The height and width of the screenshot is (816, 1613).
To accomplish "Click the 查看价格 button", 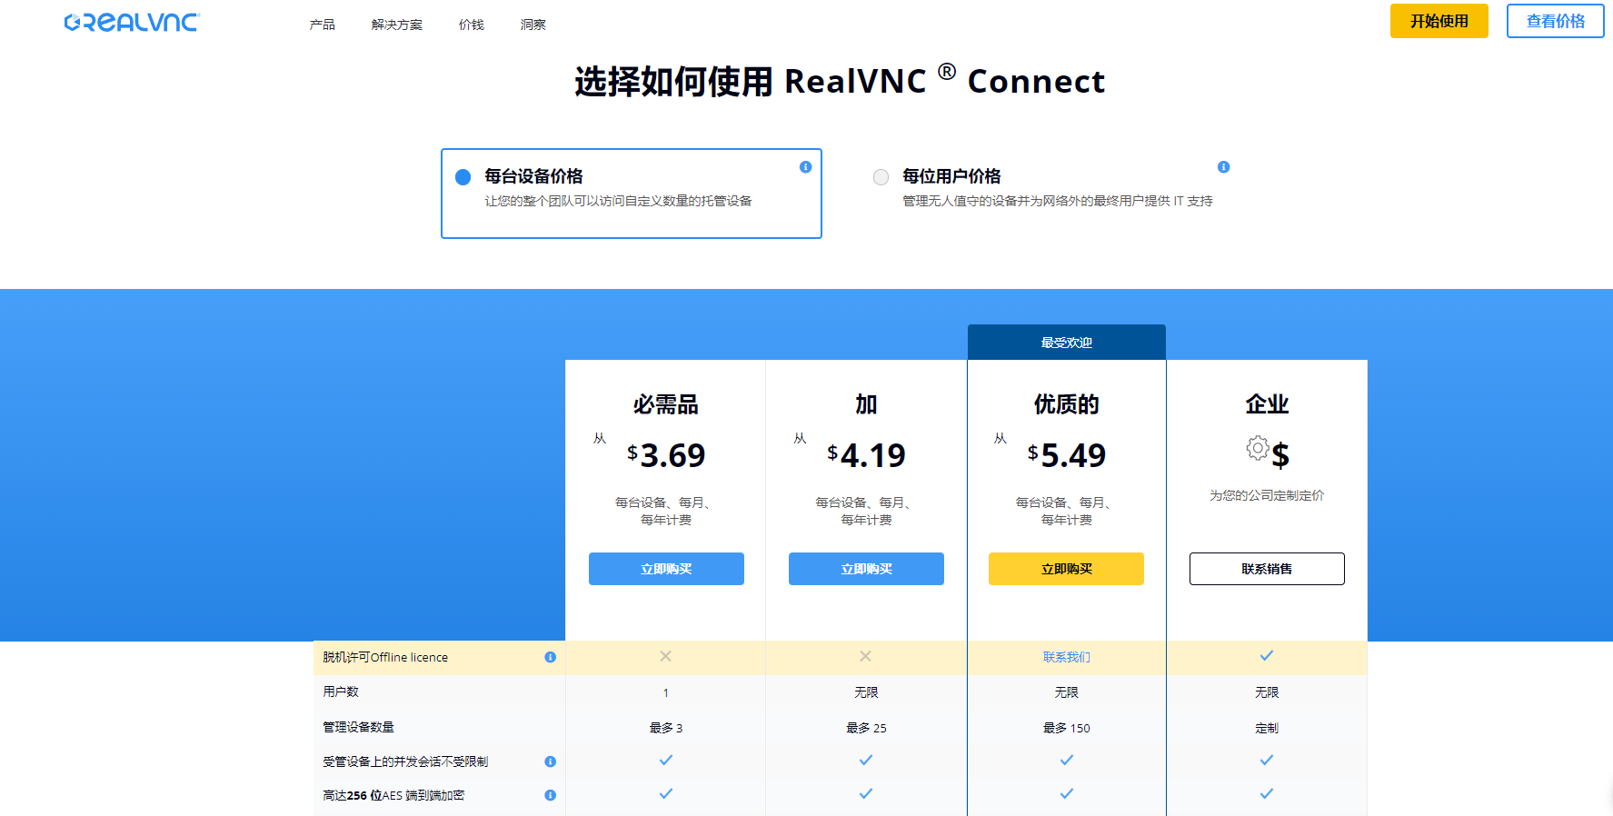I will click(x=1556, y=21).
